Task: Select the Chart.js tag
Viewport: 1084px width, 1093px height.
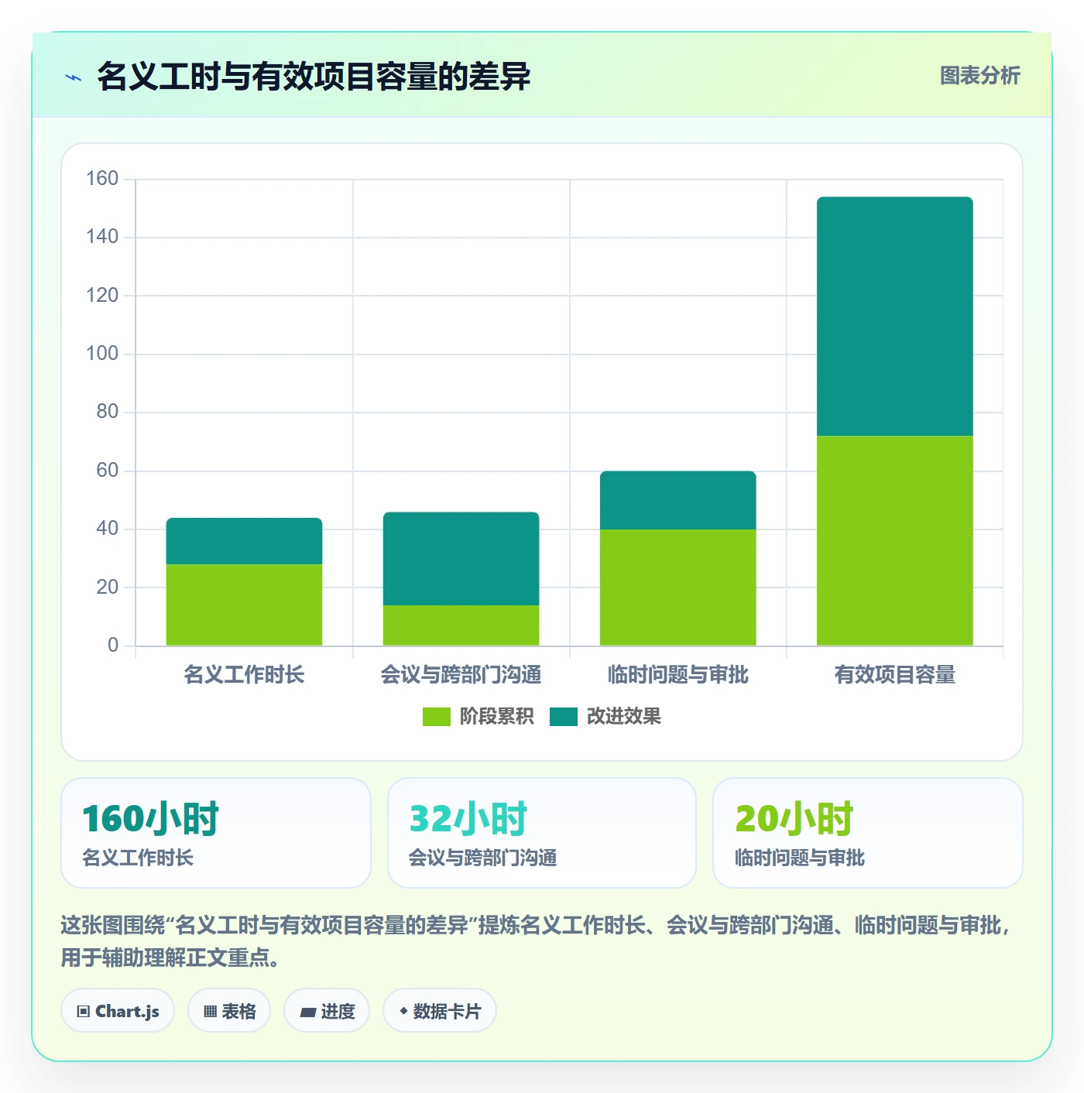Action: click(118, 1011)
